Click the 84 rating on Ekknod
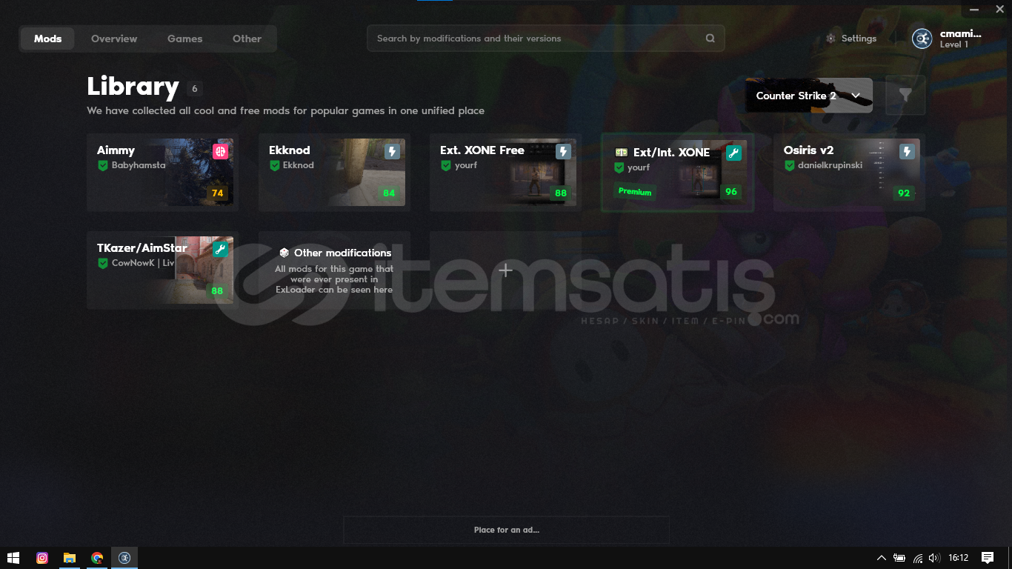Viewport: 1012px width, 569px height. click(389, 193)
